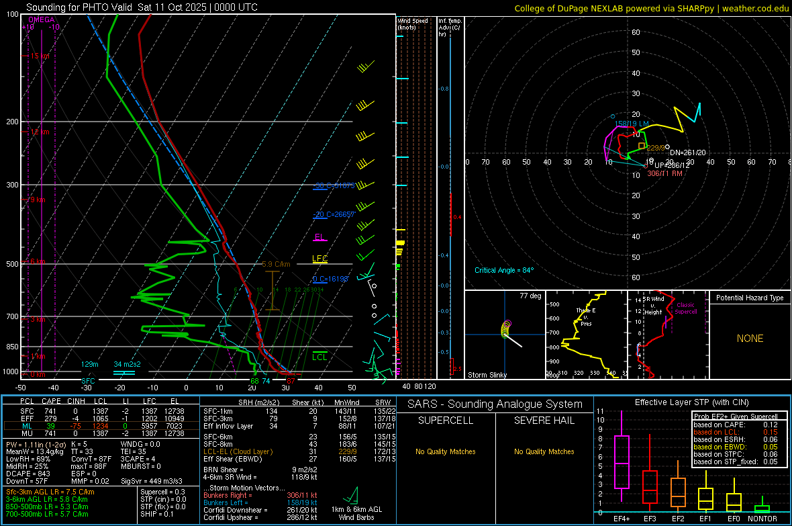Viewport: 792px width, 526px height.
Task: Click the red '12 km' height marker
Action: [40, 132]
